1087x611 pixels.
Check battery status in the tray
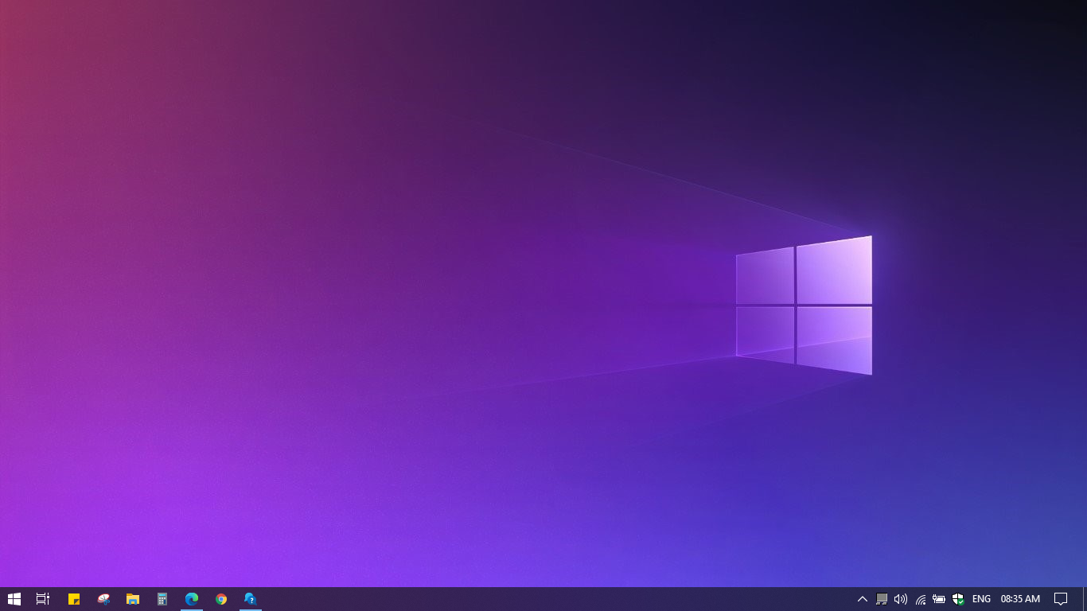pyautogui.click(x=939, y=599)
